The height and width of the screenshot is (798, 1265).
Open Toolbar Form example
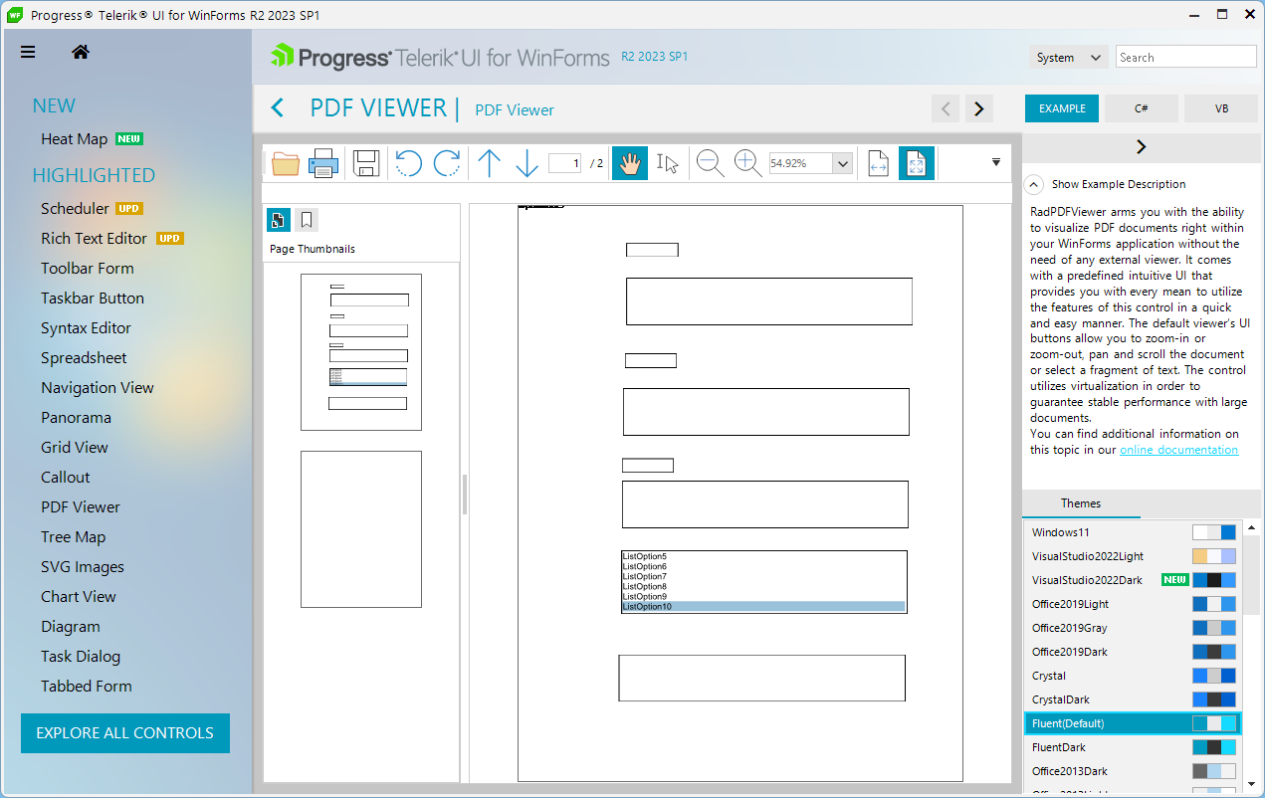point(87,269)
